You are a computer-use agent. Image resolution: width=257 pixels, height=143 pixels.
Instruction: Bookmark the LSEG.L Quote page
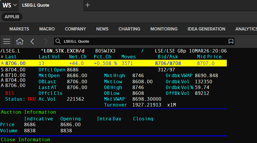tap(231, 41)
